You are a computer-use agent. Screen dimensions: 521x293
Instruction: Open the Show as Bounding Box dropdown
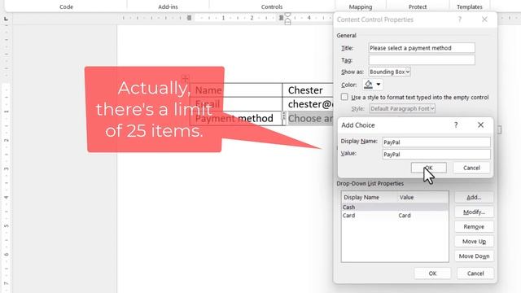389,72
